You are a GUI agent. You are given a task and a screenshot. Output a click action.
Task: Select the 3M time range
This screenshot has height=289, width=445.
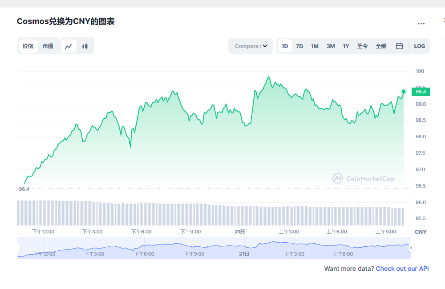coord(331,46)
